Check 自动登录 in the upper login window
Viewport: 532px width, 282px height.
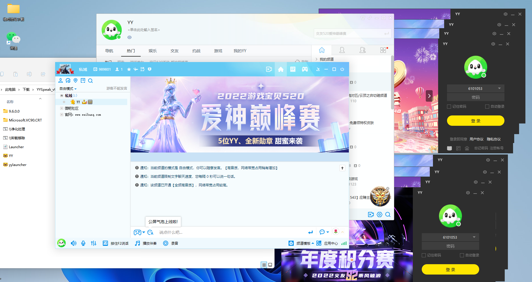(487, 107)
